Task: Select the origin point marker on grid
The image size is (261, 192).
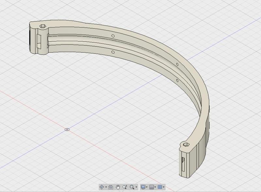Action: (x=67, y=130)
